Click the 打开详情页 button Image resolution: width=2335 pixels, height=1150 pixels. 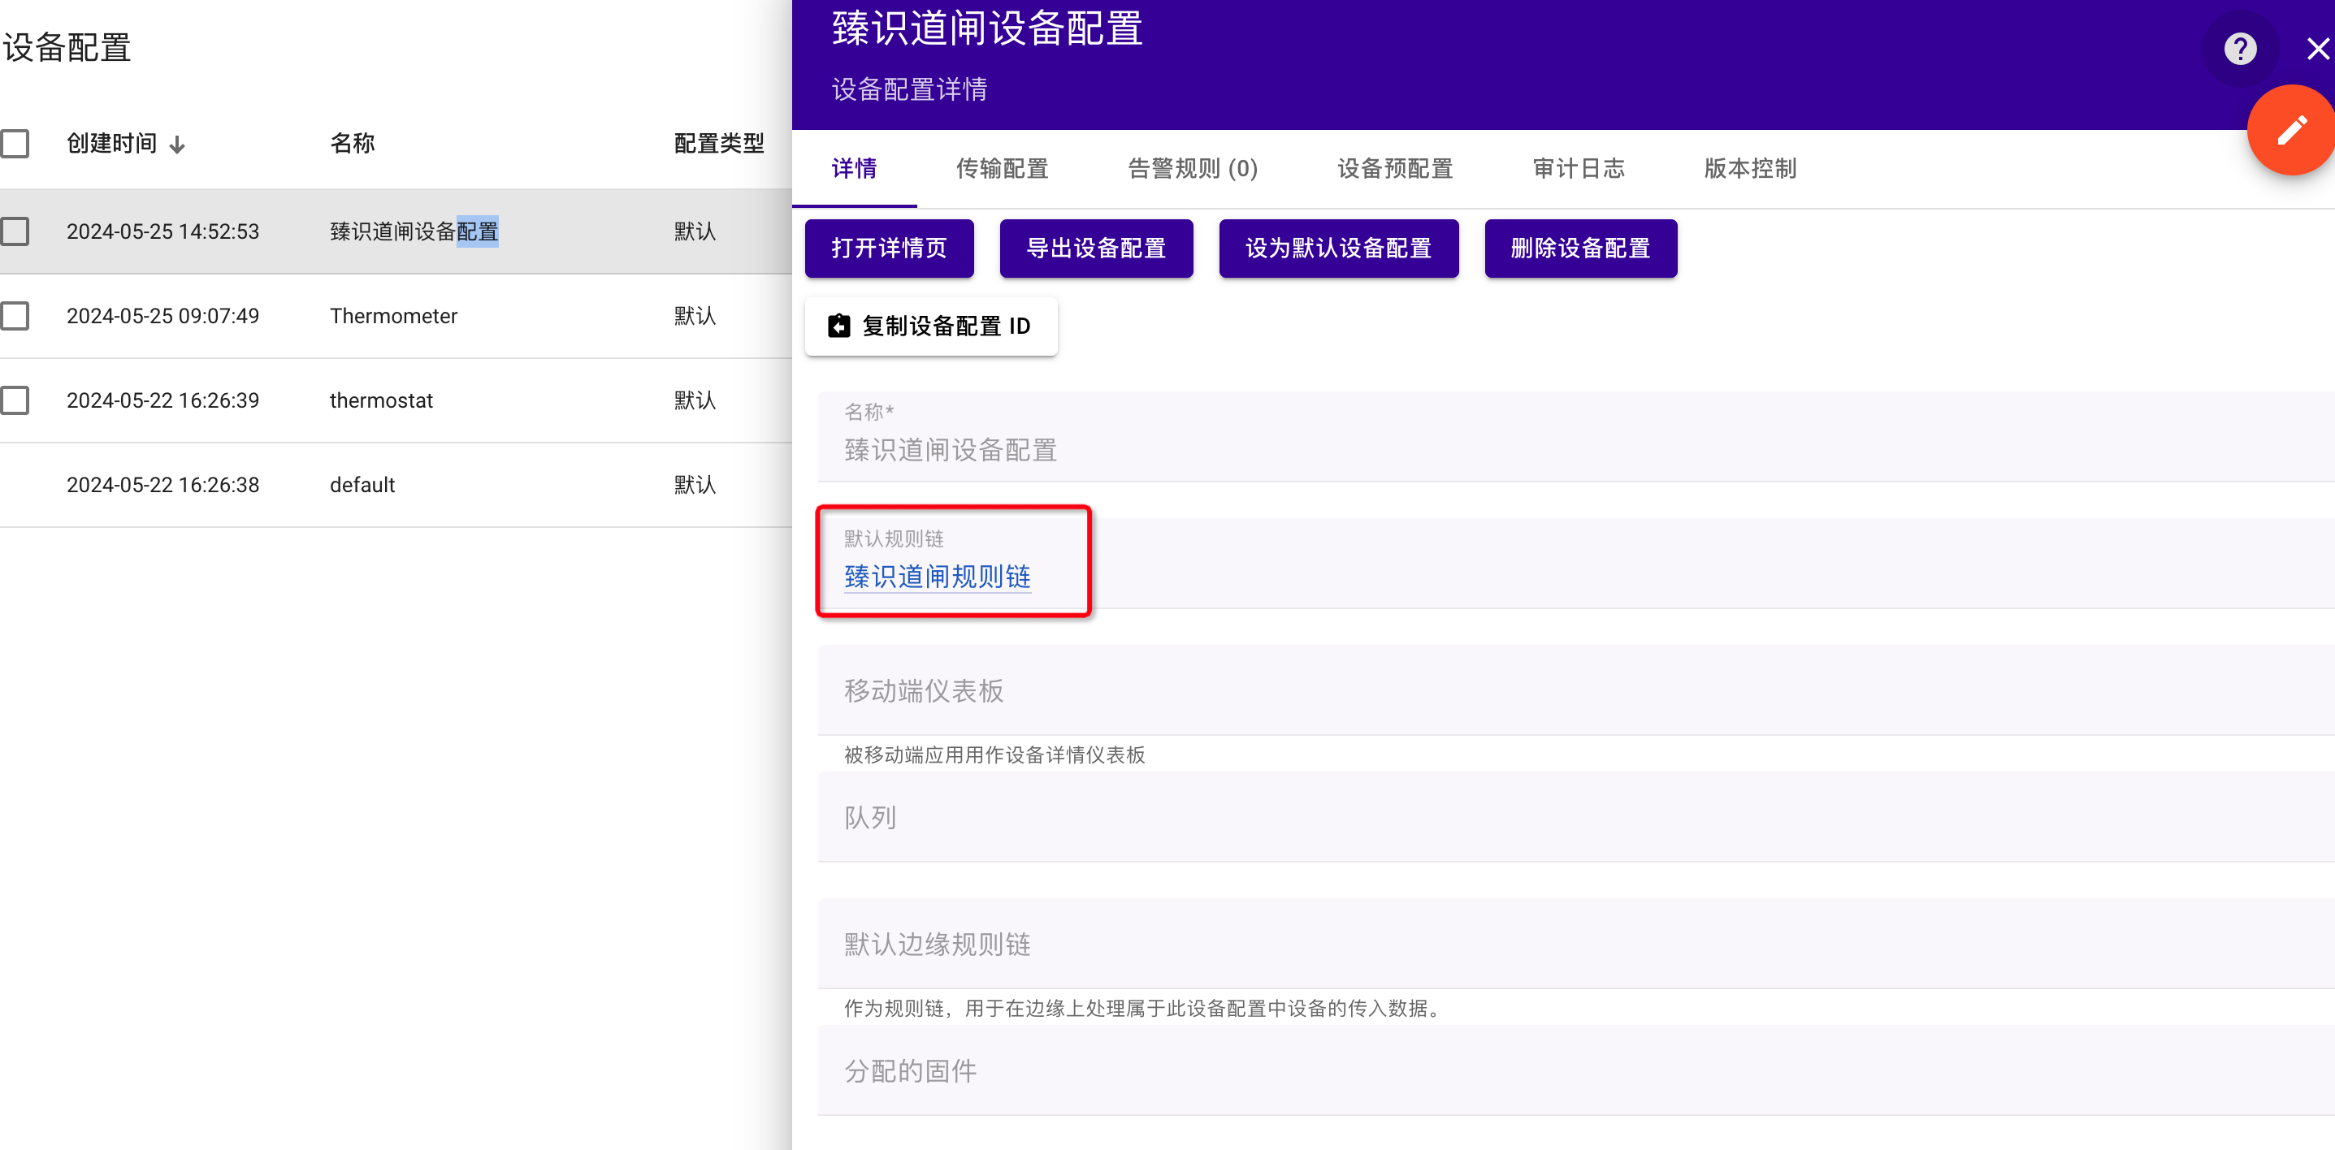[x=889, y=249]
